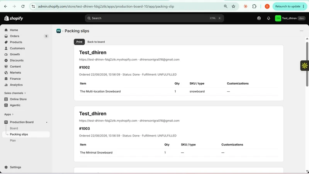Open Discounts in the sidebar

tap(17, 60)
